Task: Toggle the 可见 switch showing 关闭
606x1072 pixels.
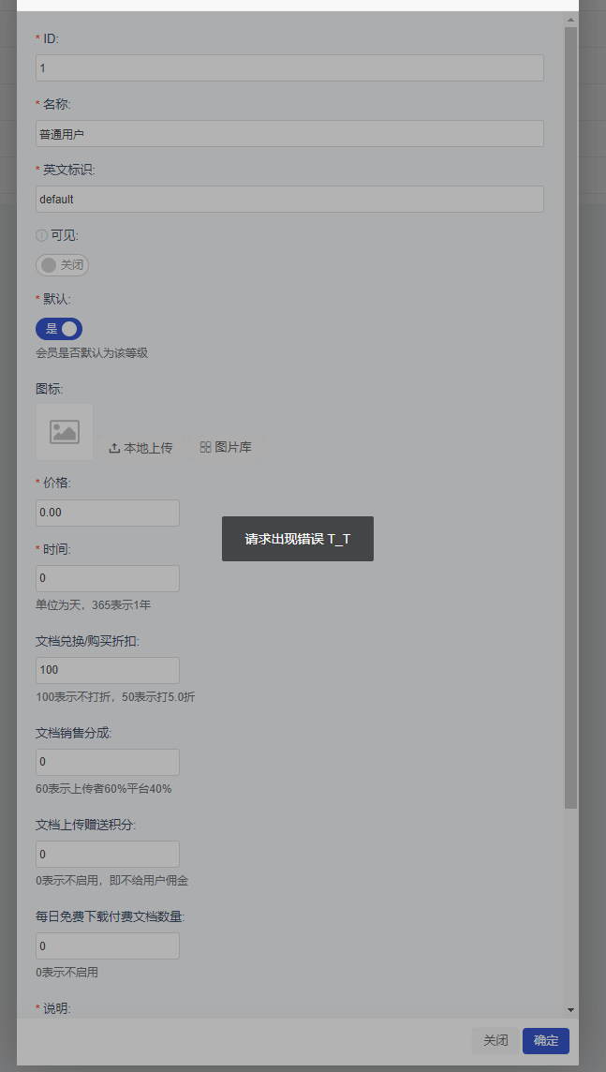Action: [62, 265]
